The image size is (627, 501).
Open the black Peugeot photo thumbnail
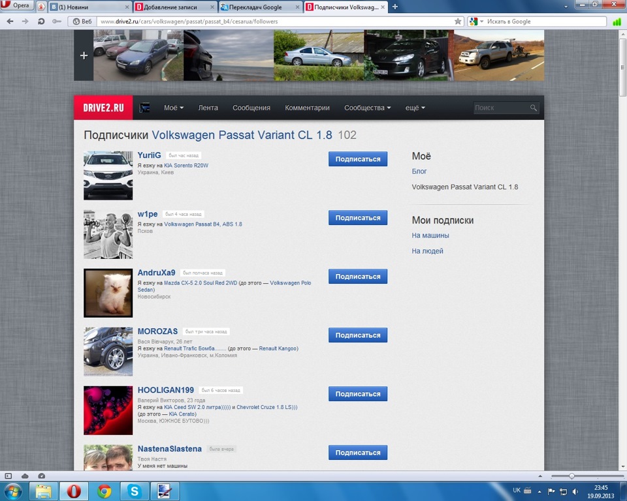(x=409, y=55)
